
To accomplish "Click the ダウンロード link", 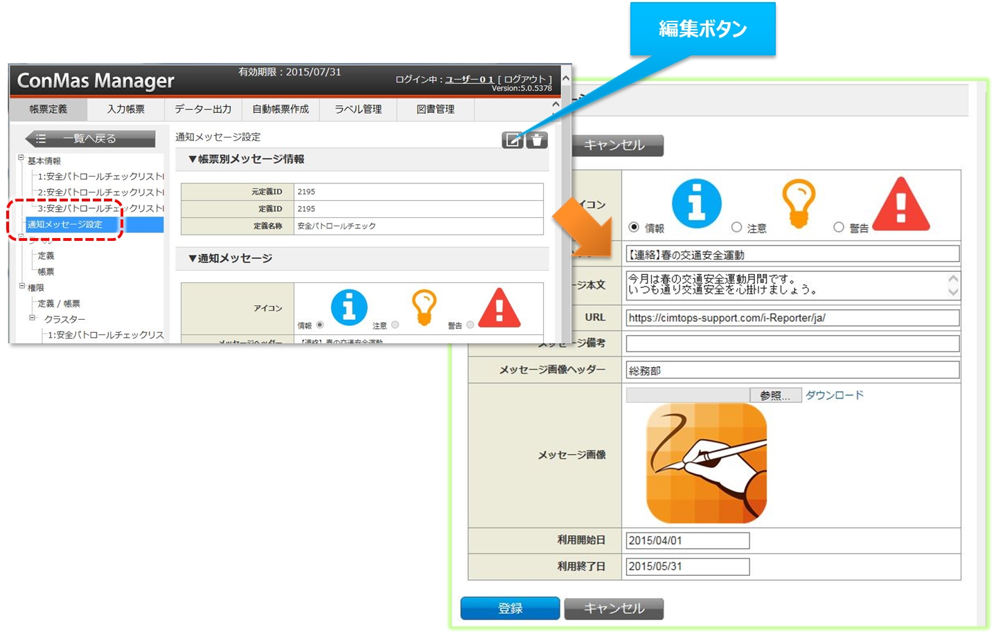I will 835,395.
